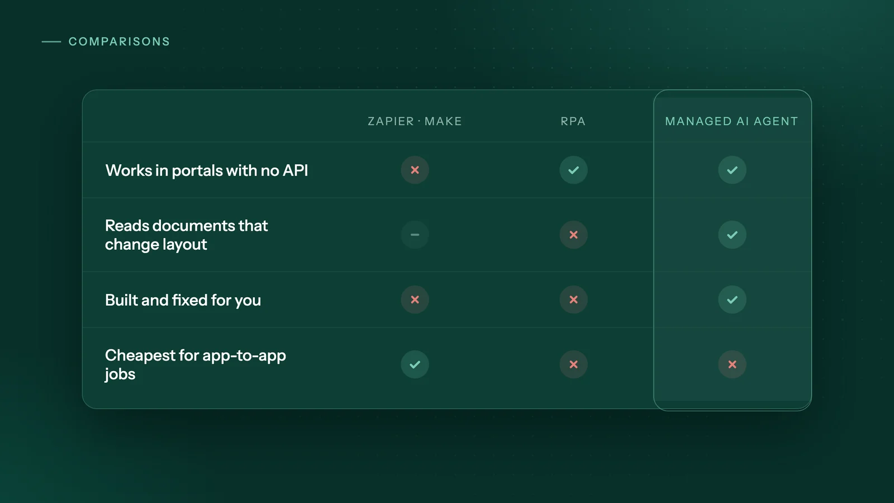The width and height of the screenshot is (894, 503).
Task: Click the RPA cross in Built and fixed row
Action: (573, 300)
